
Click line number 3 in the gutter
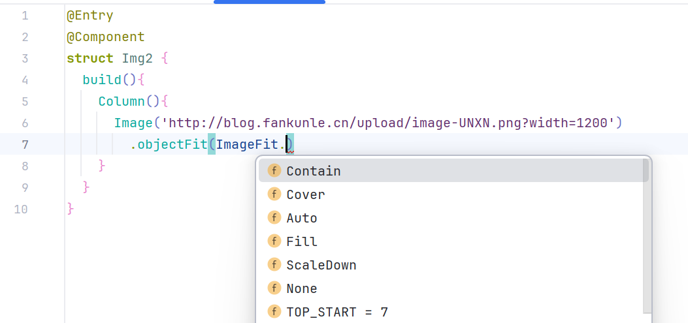click(25, 58)
